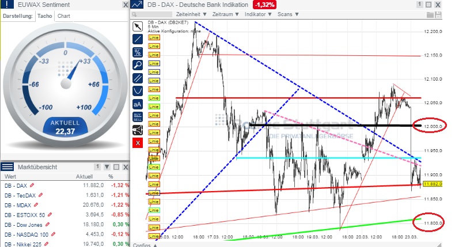Open the Marktübersicht header dropdown arrow
The height and width of the screenshot is (247, 470).
point(107,167)
